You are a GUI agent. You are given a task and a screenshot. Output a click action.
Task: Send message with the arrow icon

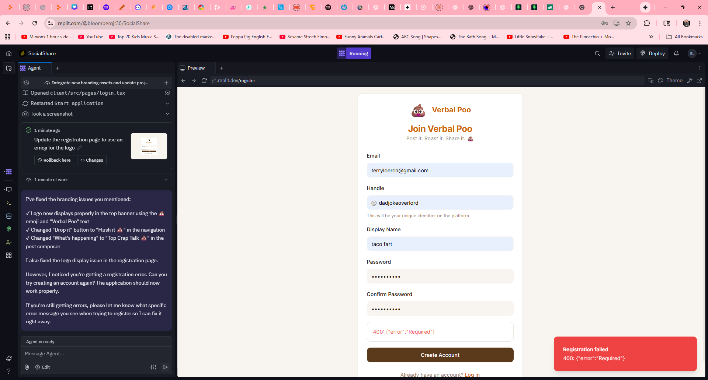165,367
